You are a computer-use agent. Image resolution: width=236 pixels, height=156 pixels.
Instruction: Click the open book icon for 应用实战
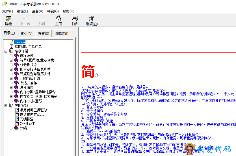tap(11, 105)
